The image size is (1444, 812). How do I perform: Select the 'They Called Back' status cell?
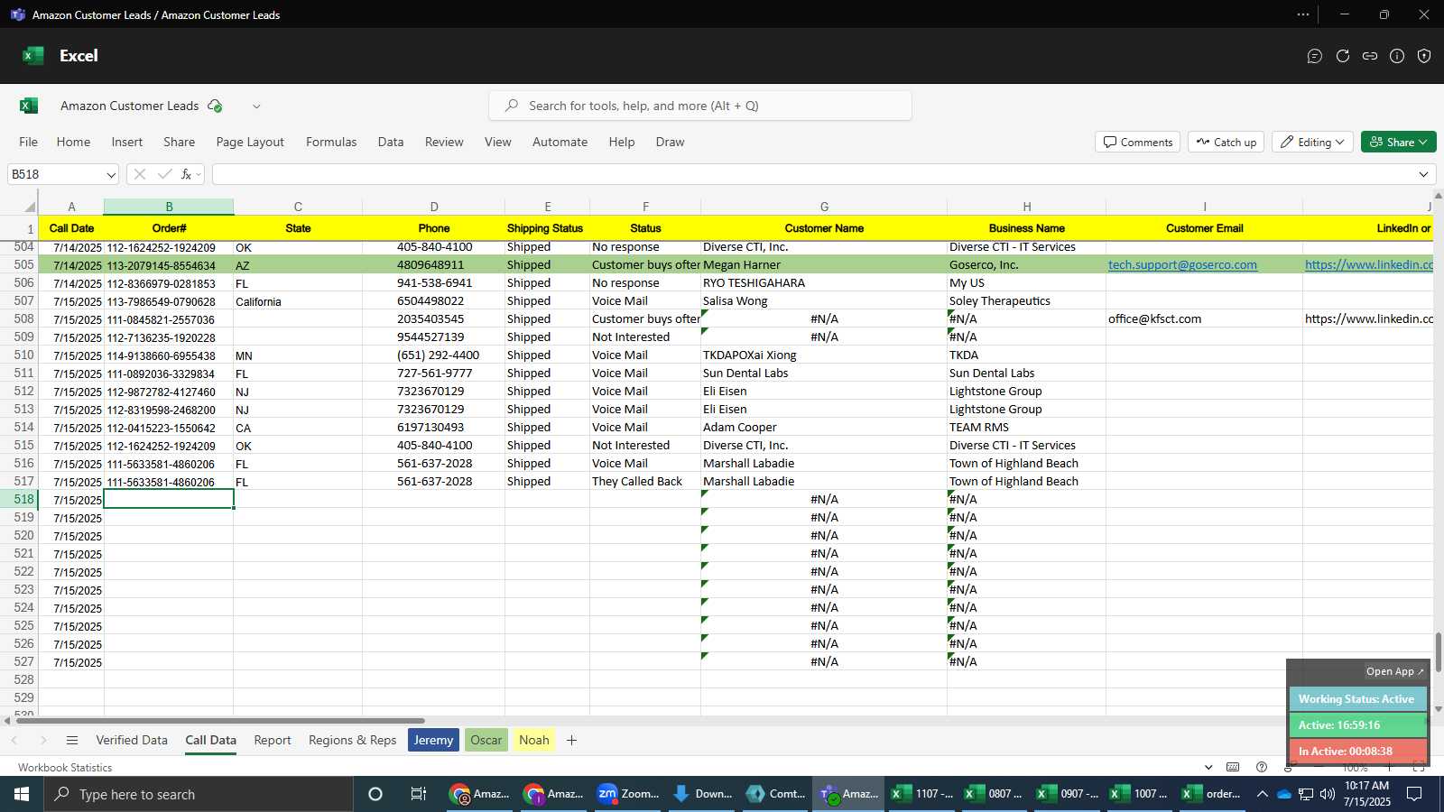coord(645,482)
